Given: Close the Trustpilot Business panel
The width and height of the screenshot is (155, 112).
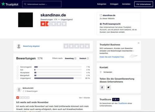Looking at the screenshot, I should [139, 43].
